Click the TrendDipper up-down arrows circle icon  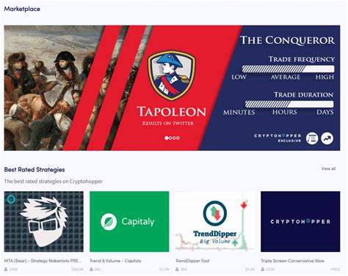(215, 213)
